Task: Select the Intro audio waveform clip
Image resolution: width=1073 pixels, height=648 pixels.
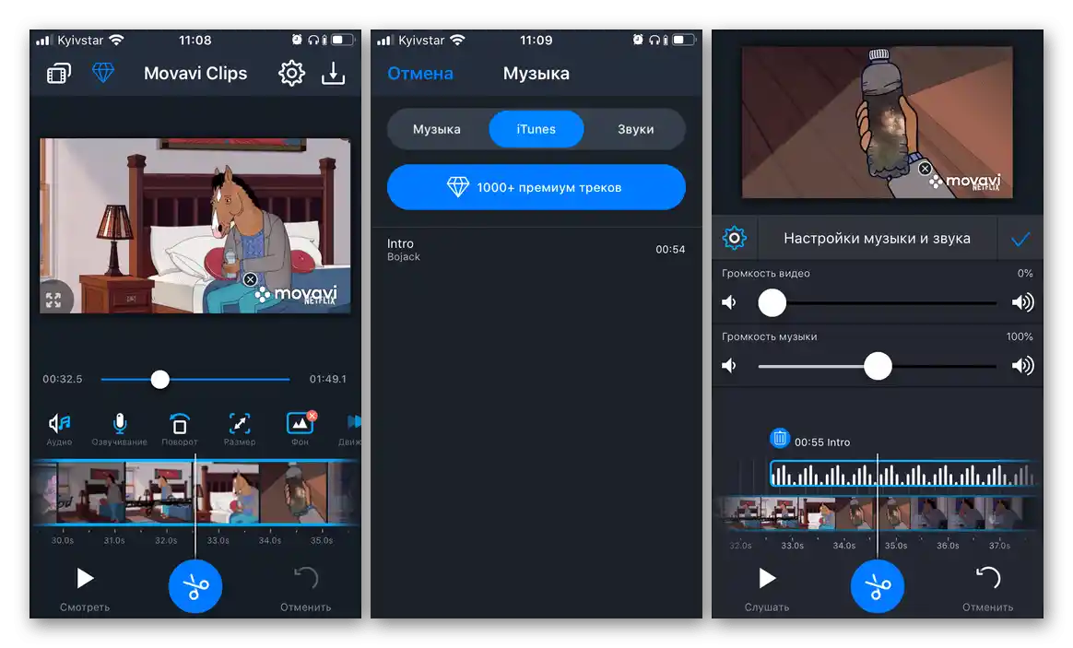Action: 903,474
